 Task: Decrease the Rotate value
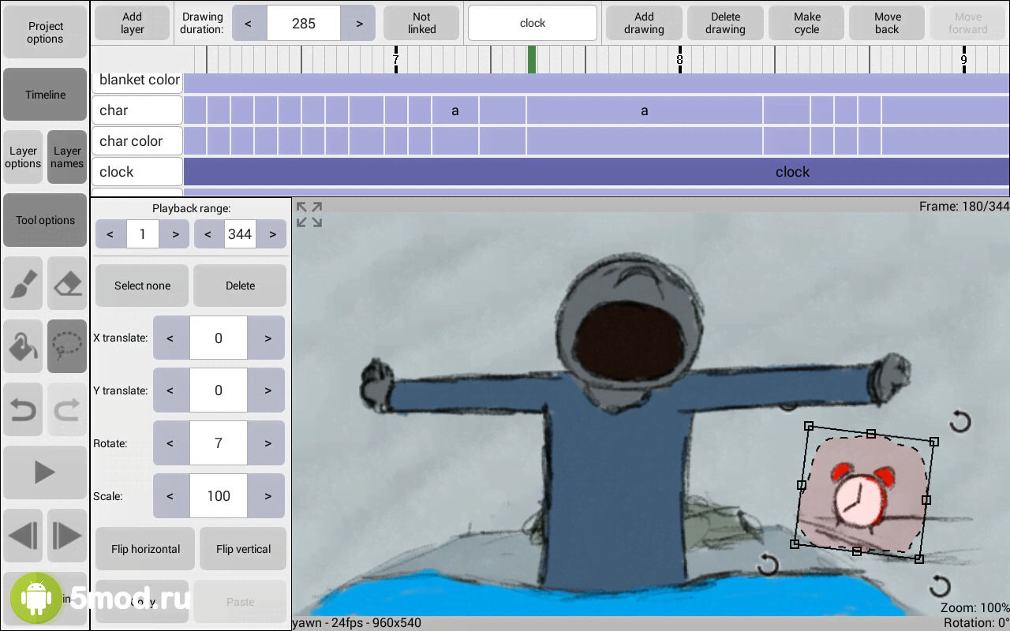(170, 443)
